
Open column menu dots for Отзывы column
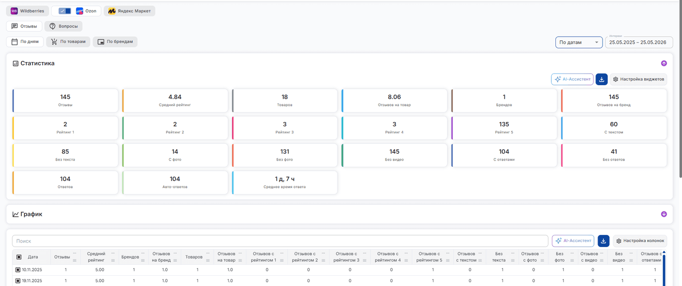pyautogui.click(x=75, y=254)
